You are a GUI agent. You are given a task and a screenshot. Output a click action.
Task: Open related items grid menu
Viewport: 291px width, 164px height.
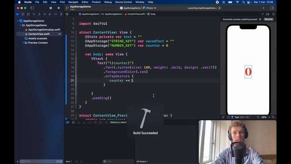(67, 14)
